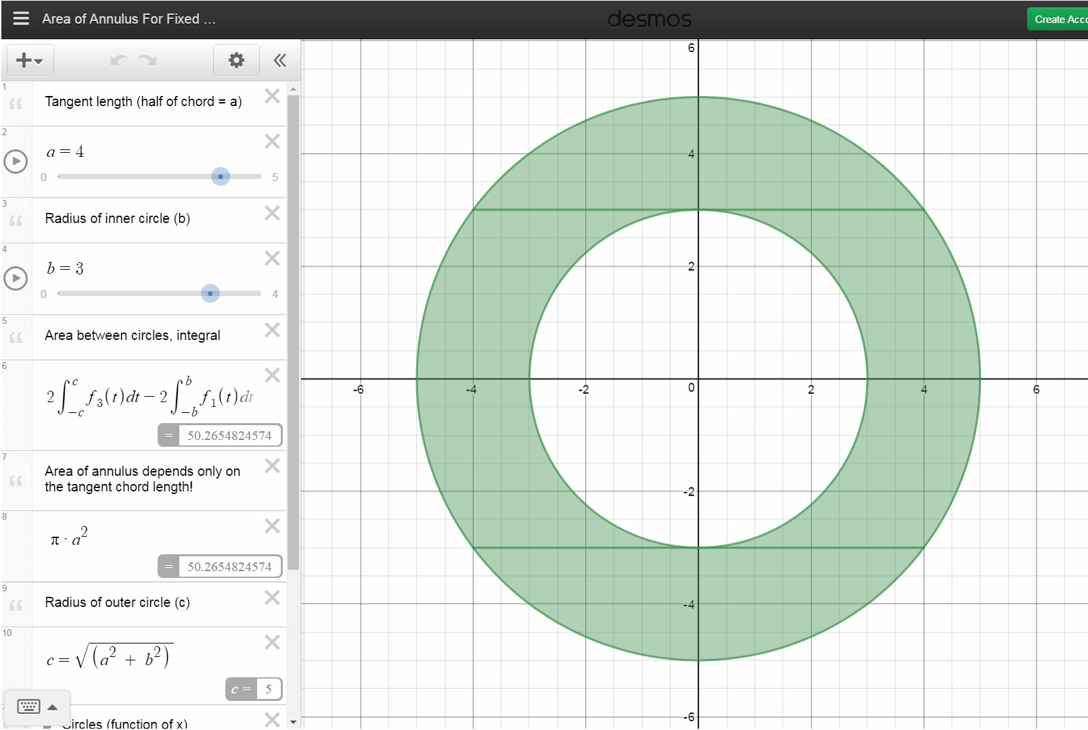Delete the pi times a squared expression

click(272, 526)
